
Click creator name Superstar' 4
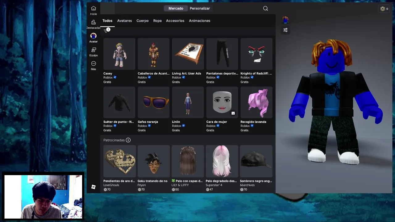214,185
